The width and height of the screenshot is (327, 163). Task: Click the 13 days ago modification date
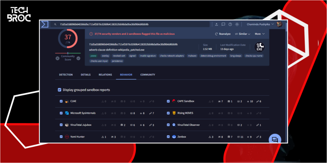227,49
